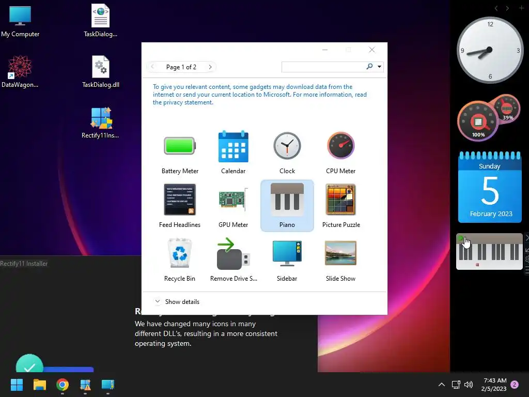Click the calendar gadget showing Sunday 5
The image size is (529, 397).
click(490, 187)
